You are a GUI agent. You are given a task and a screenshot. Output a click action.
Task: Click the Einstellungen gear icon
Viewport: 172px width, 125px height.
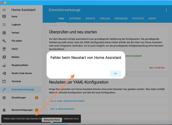[4, 97]
